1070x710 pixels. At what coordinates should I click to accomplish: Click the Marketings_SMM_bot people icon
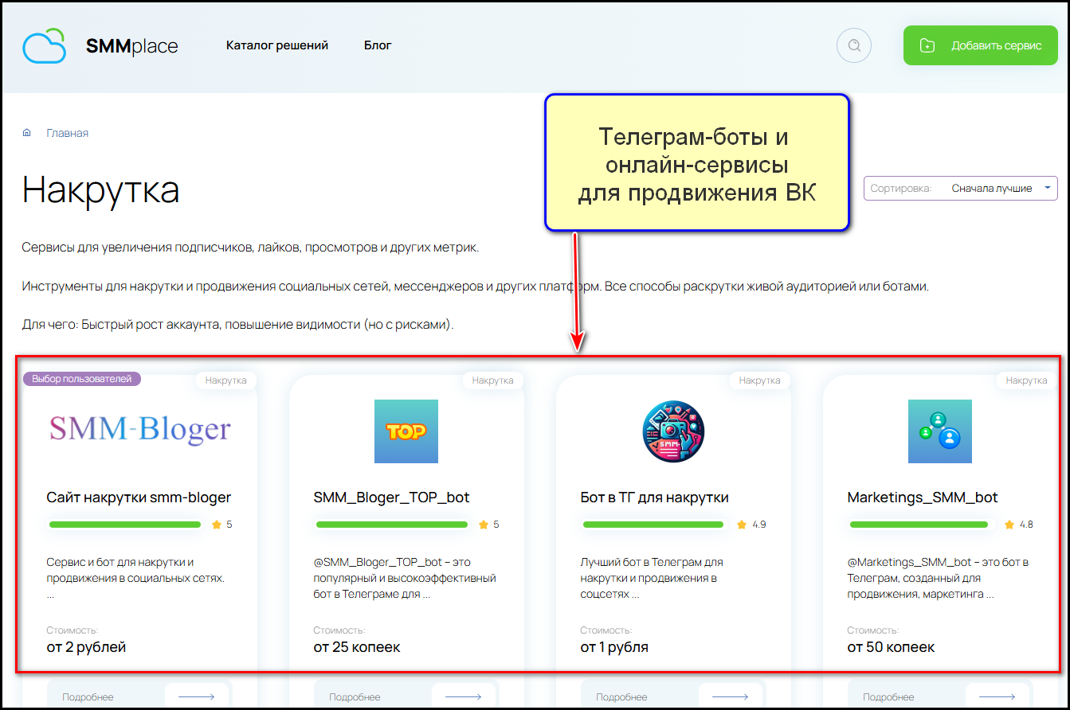coord(940,431)
